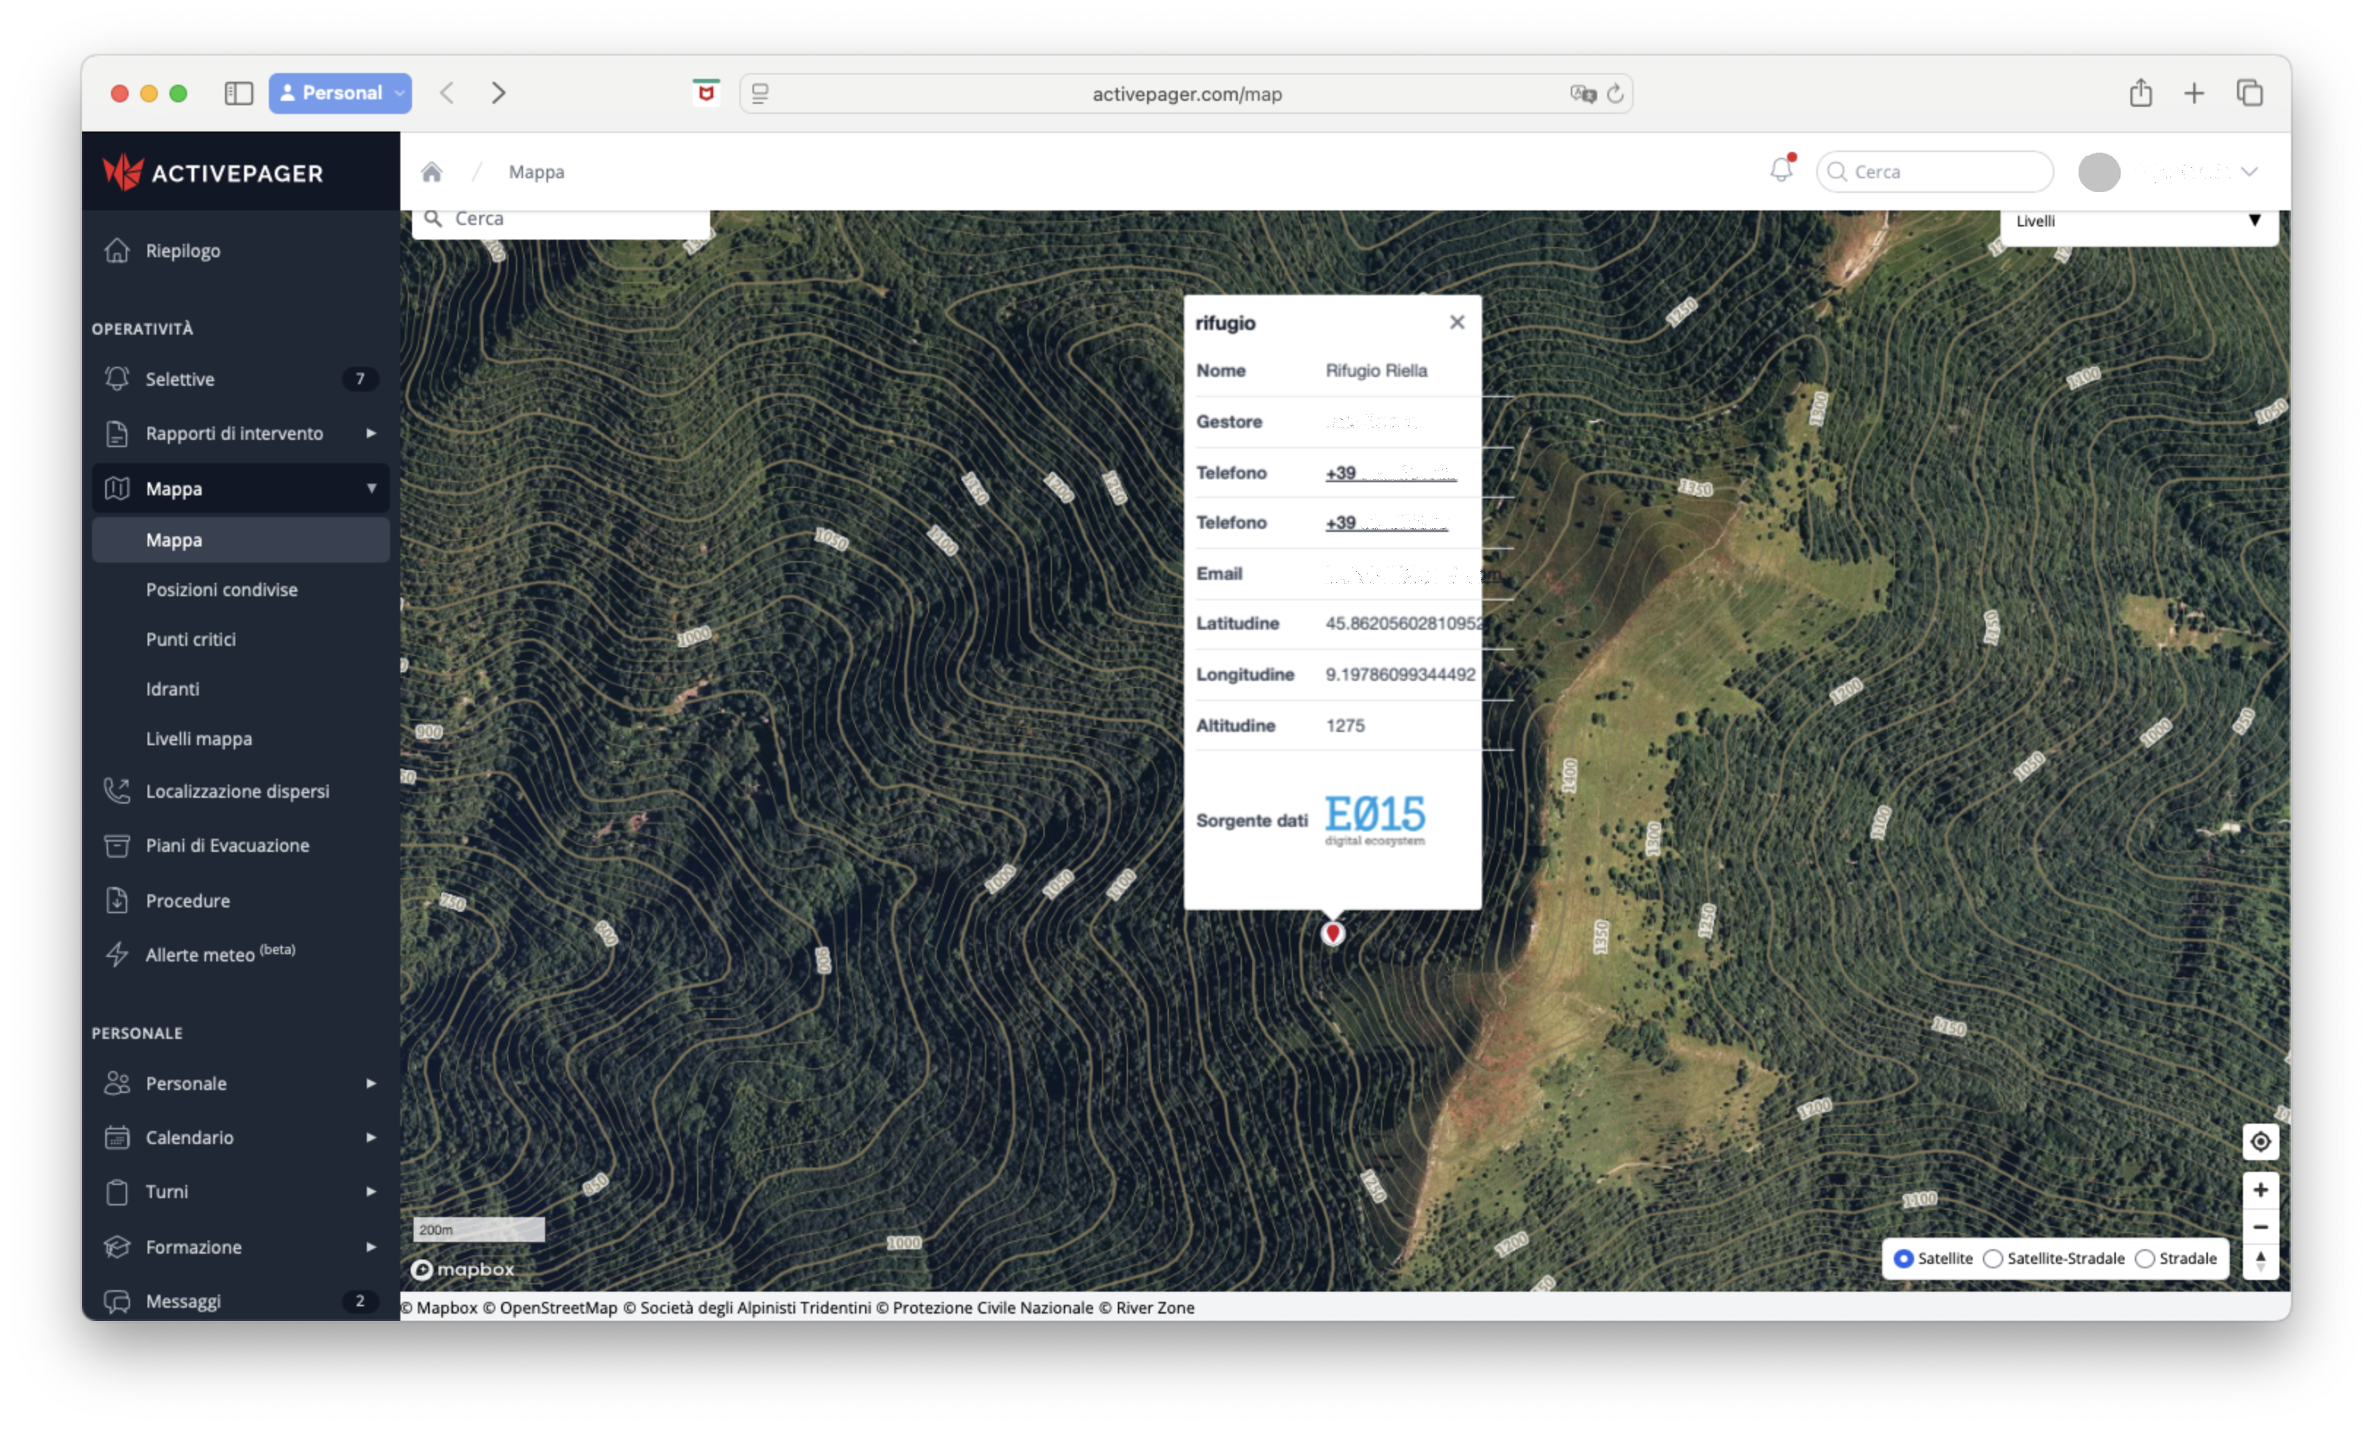Click the notification bell icon
The width and height of the screenshot is (2373, 1429).
pos(1781,170)
